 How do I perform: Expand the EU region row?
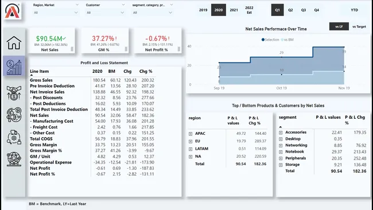(191, 142)
